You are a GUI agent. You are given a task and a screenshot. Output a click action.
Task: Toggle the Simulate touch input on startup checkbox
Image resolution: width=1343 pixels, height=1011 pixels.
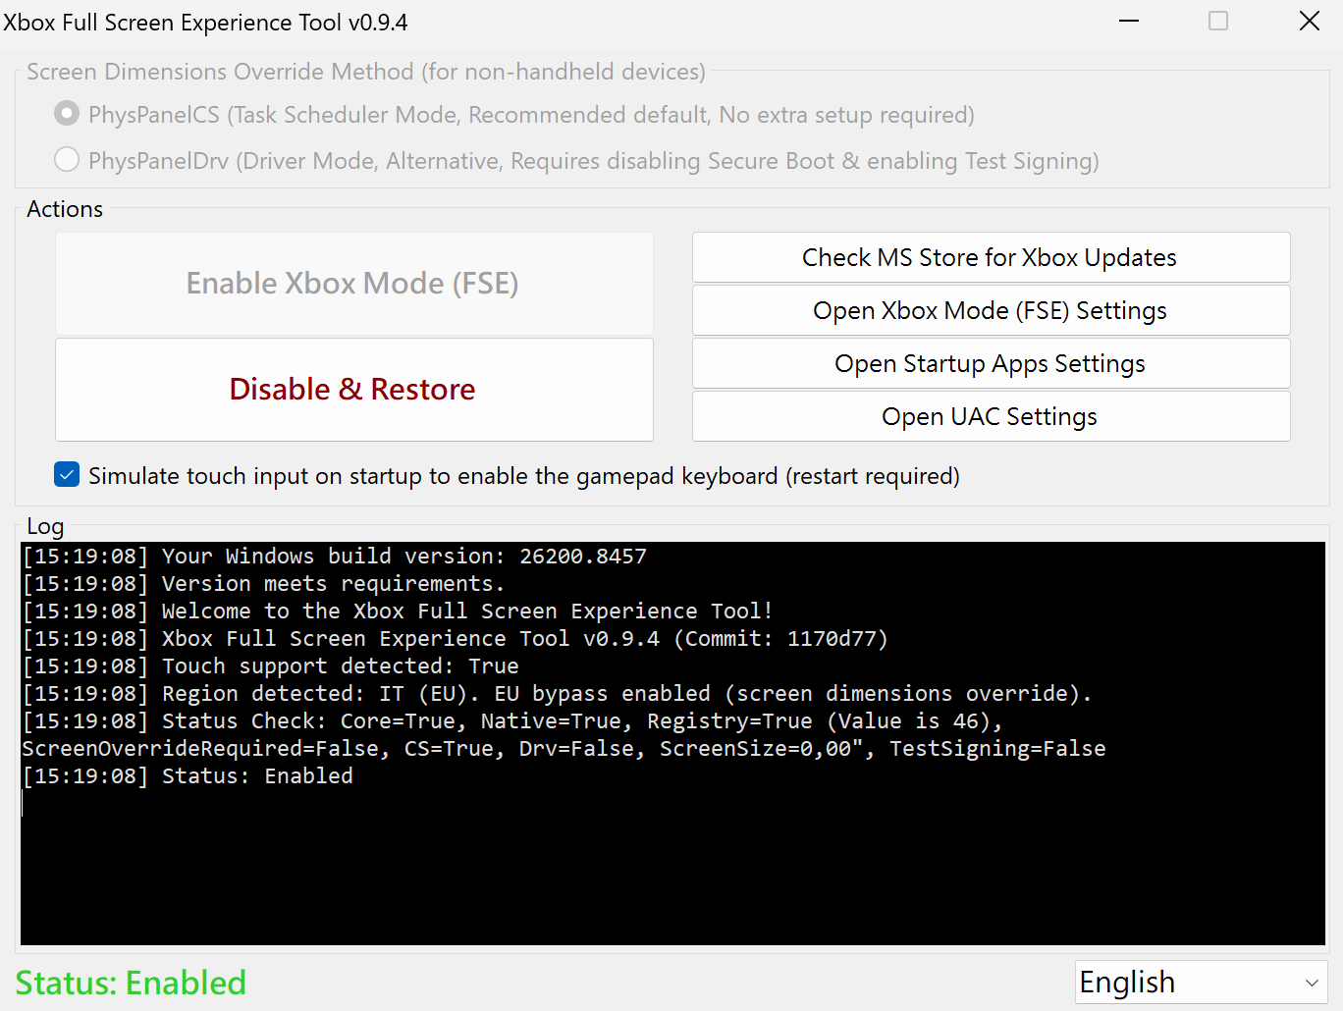click(67, 475)
